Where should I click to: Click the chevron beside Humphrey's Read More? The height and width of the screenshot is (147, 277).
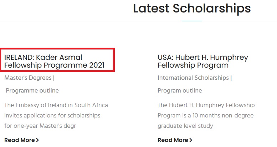(x=191, y=140)
